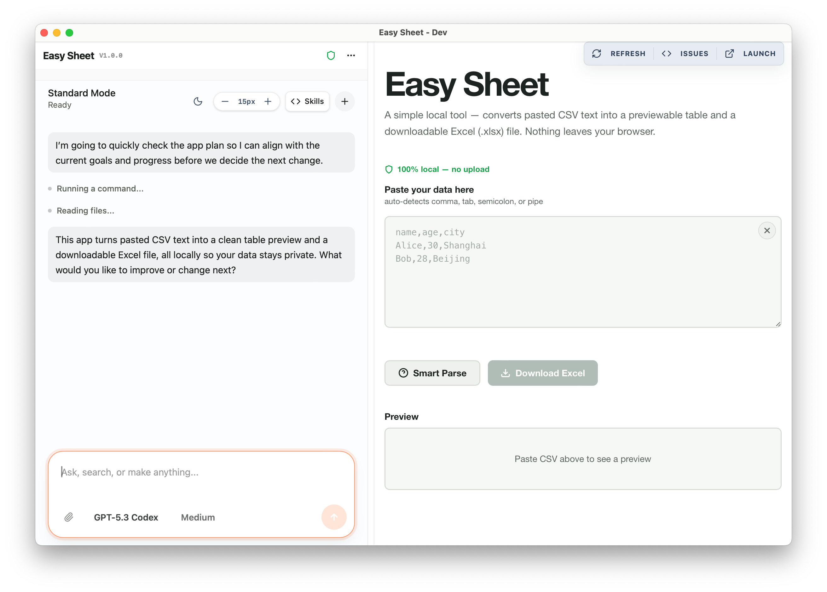Viewport: 827px width, 592px height.
Task: Send the message with the arrow button
Action: click(x=334, y=517)
